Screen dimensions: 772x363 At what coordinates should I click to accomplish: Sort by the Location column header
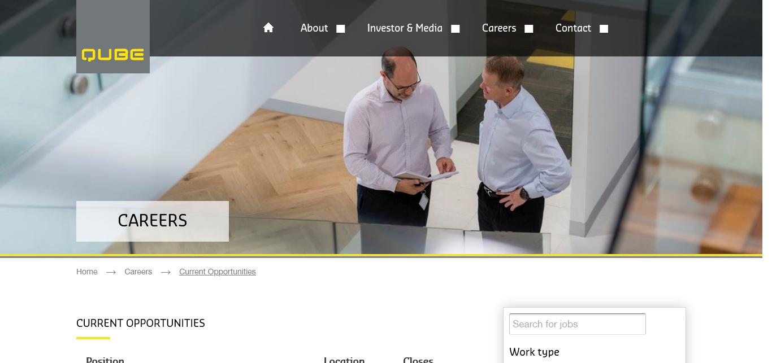[344, 360]
